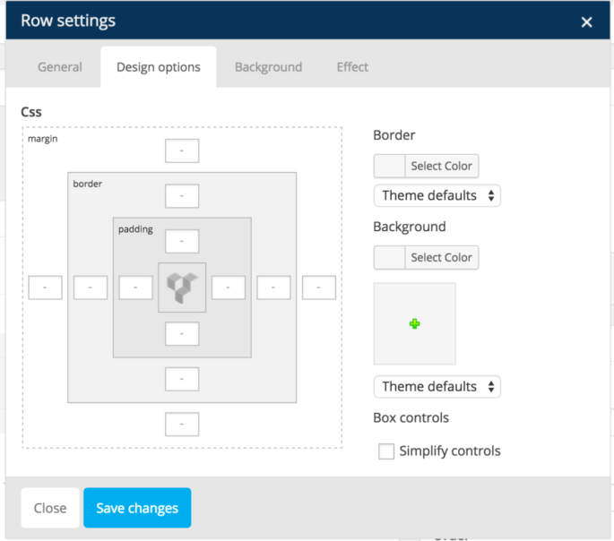Click the margin left input field
The width and height of the screenshot is (614, 541).
click(45, 288)
